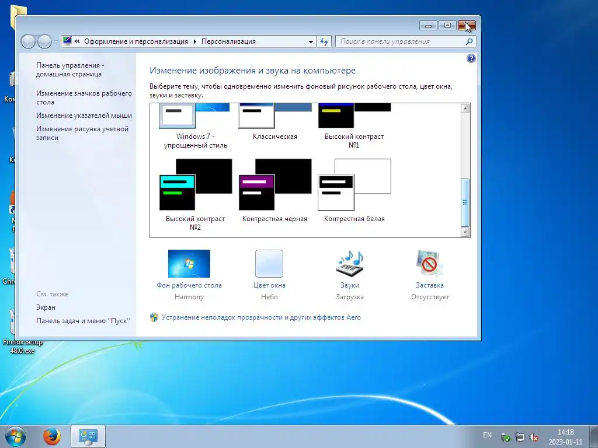Click the green-check security tray icon

(x=505, y=437)
